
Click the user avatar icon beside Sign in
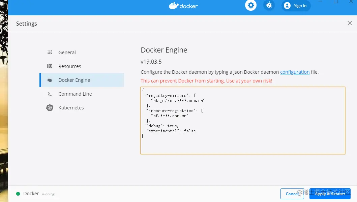[287, 5]
